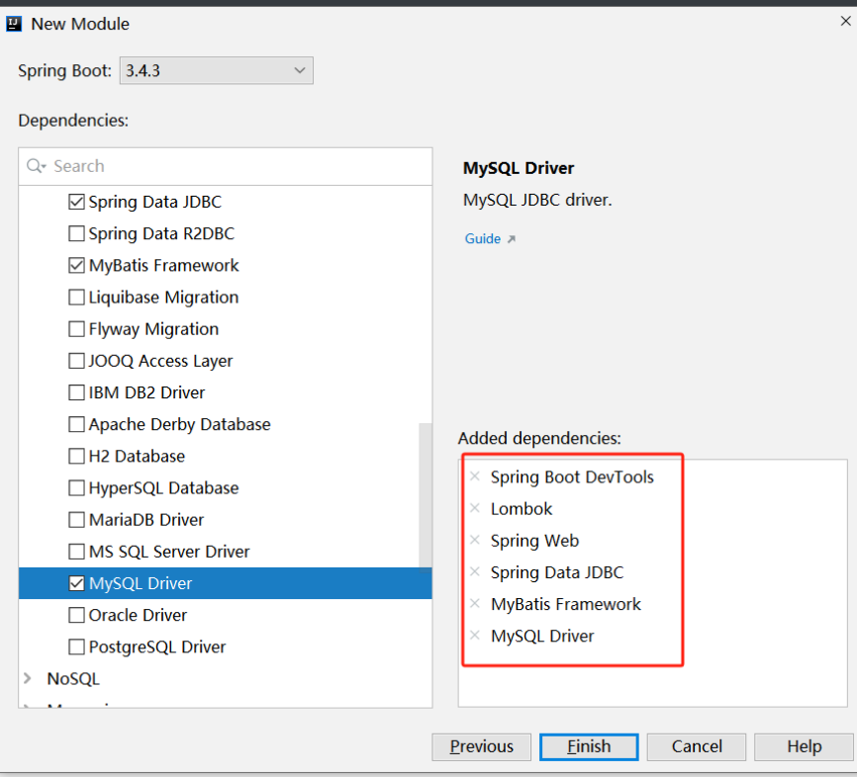Focus the dependency Search field

click(x=226, y=166)
